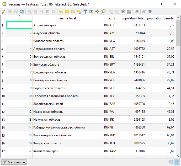Sort by the population_total column header

click(x=133, y=18)
